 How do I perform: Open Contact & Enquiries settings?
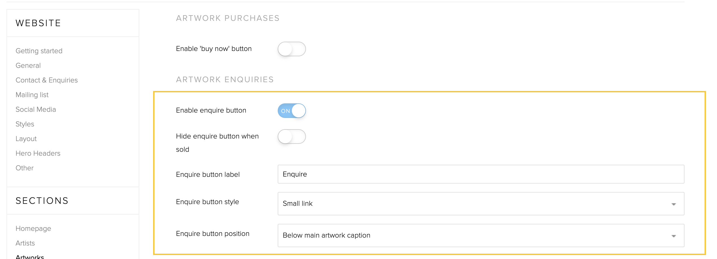point(47,80)
